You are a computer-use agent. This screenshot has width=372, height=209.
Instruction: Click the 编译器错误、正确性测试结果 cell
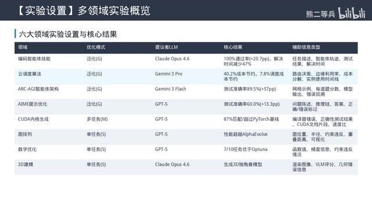pyautogui.click(x=323, y=122)
